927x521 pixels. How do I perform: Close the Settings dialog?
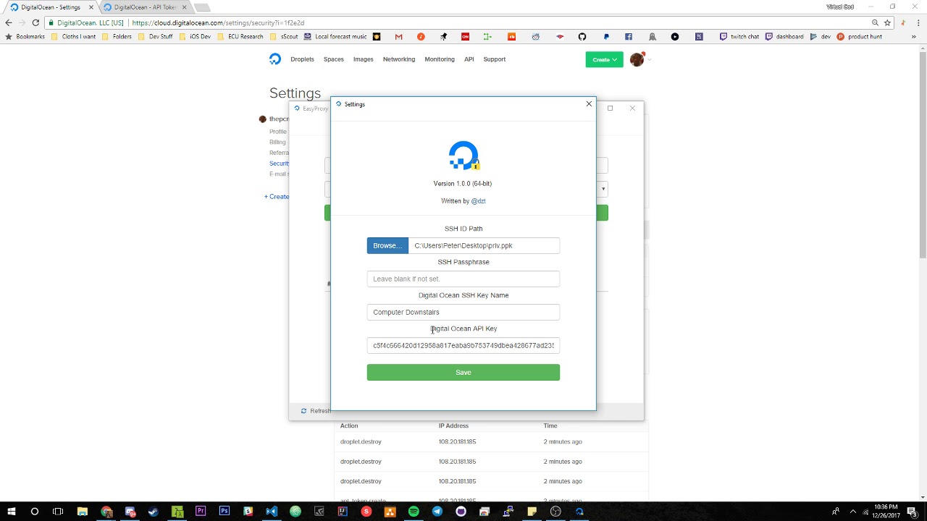point(589,104)
